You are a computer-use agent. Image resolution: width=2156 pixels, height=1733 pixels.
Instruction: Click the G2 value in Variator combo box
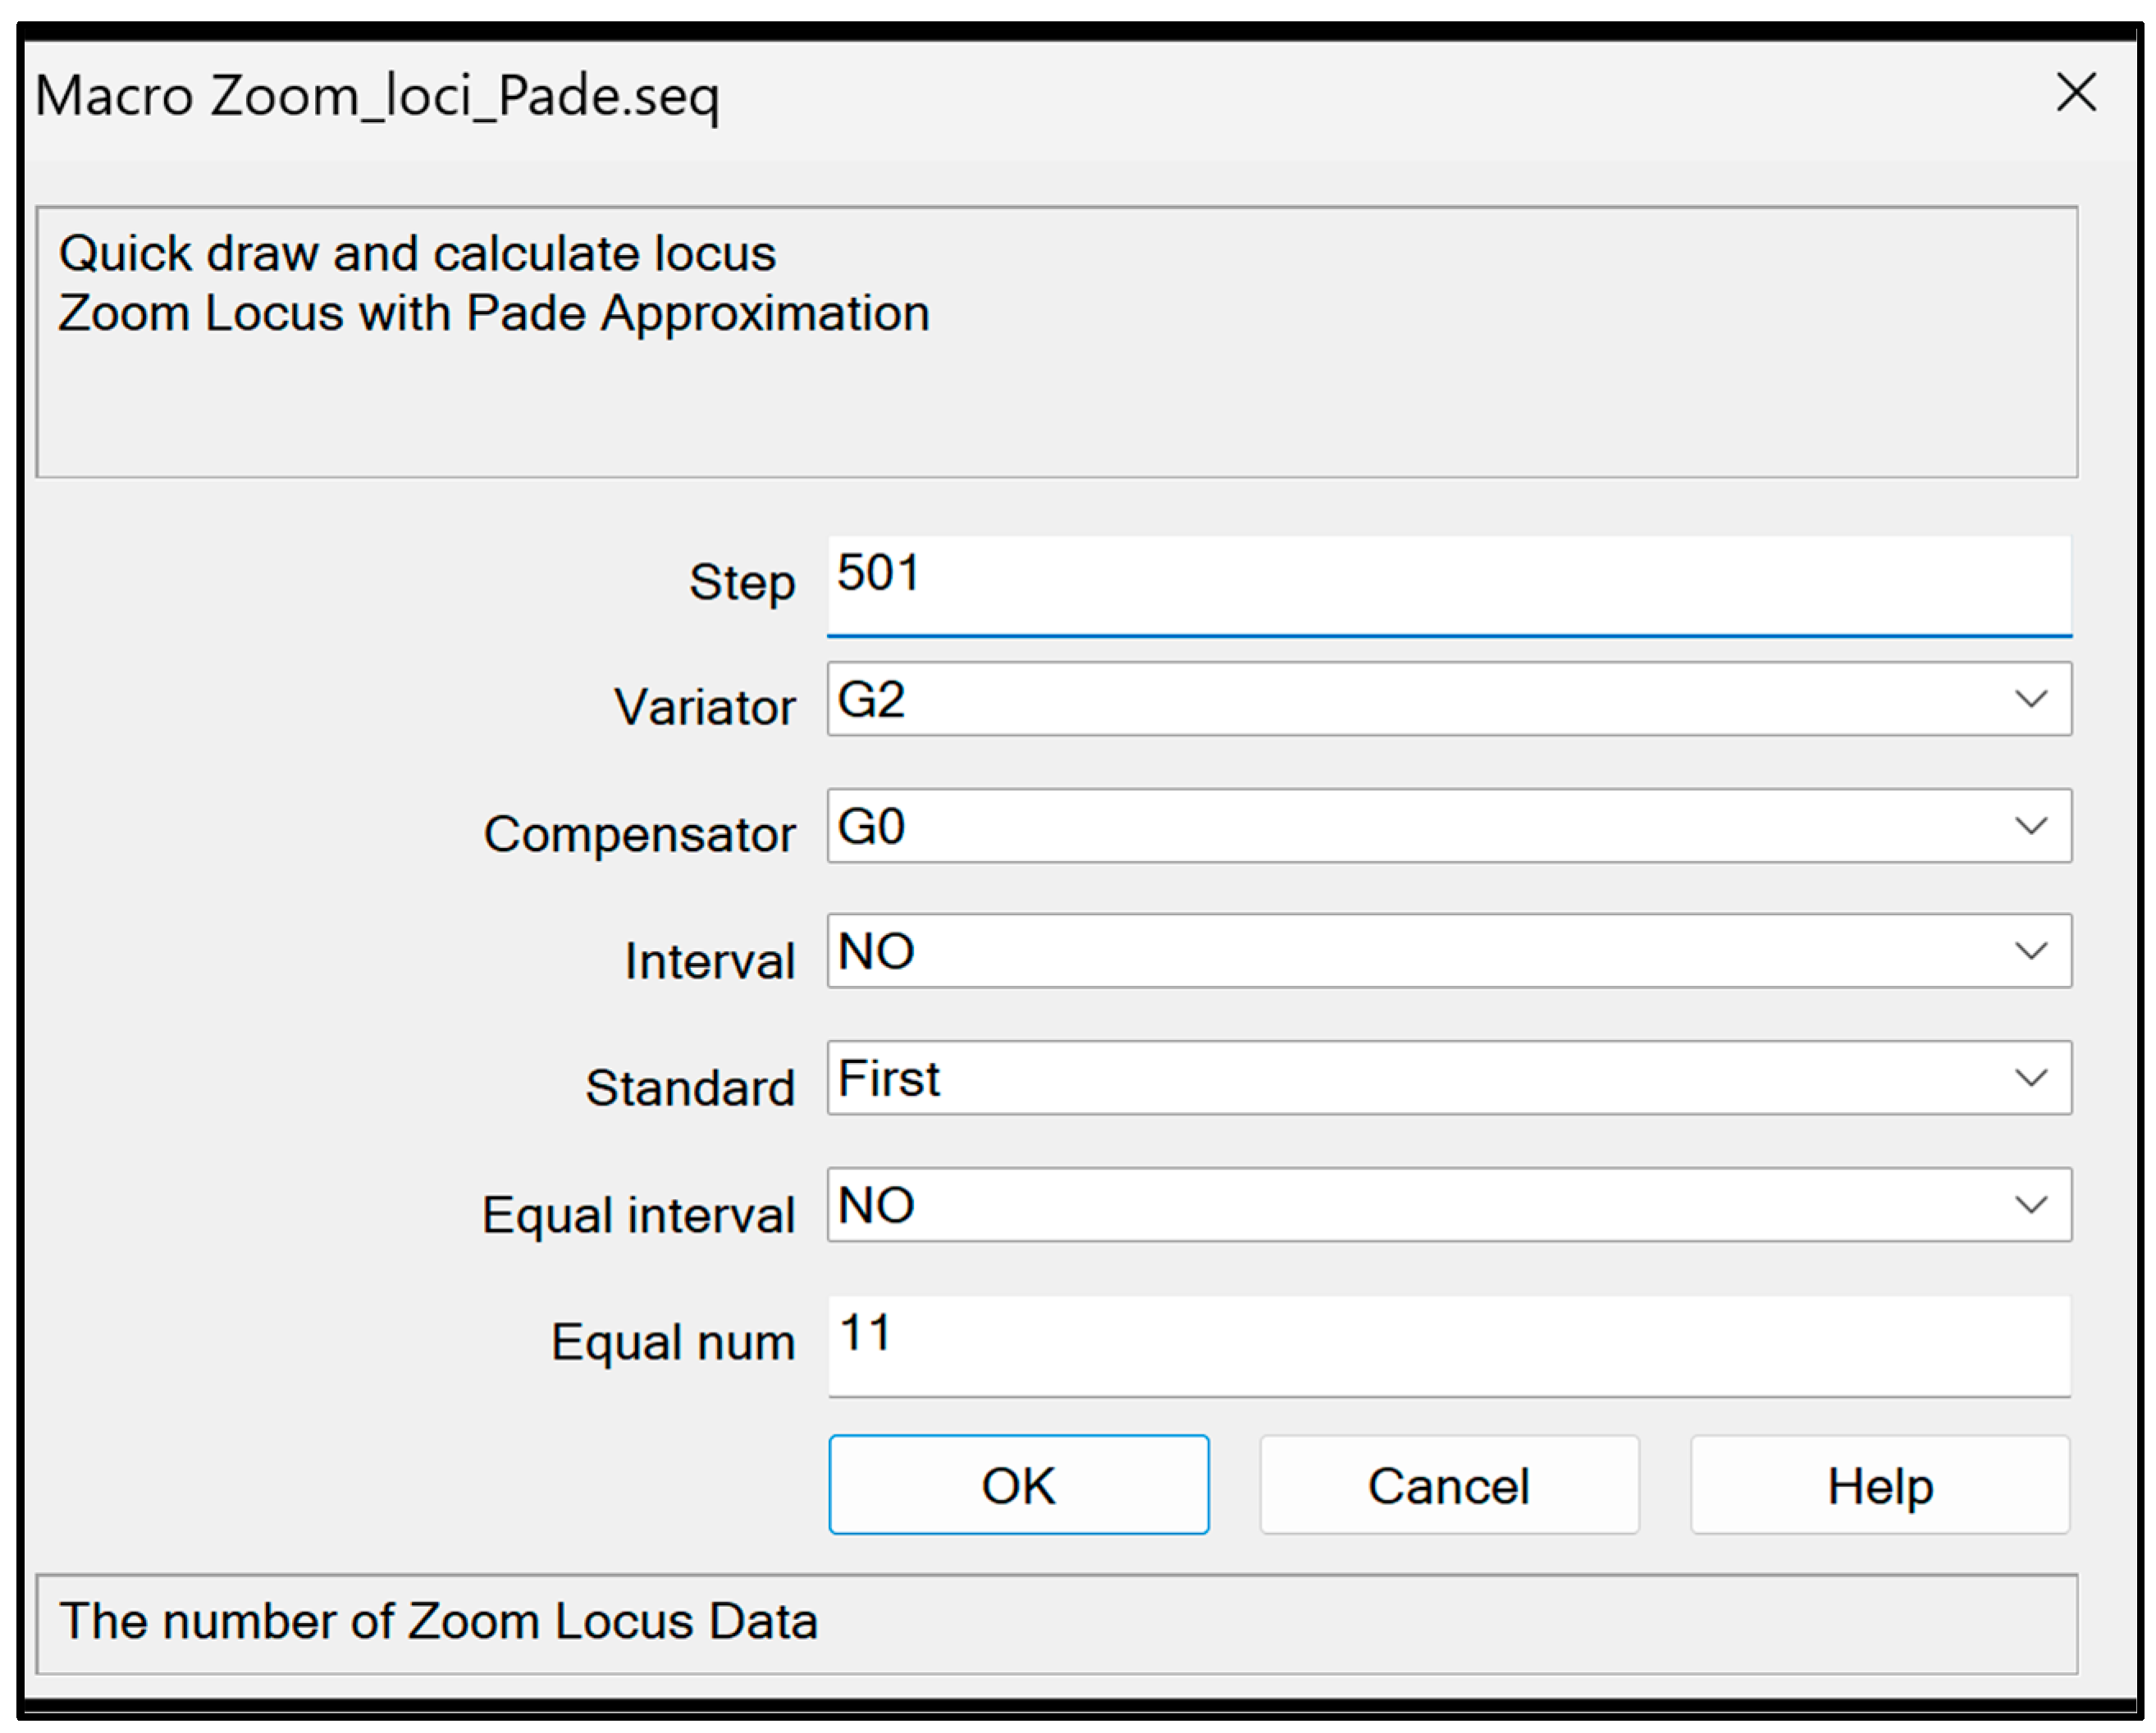pos(872,699)
